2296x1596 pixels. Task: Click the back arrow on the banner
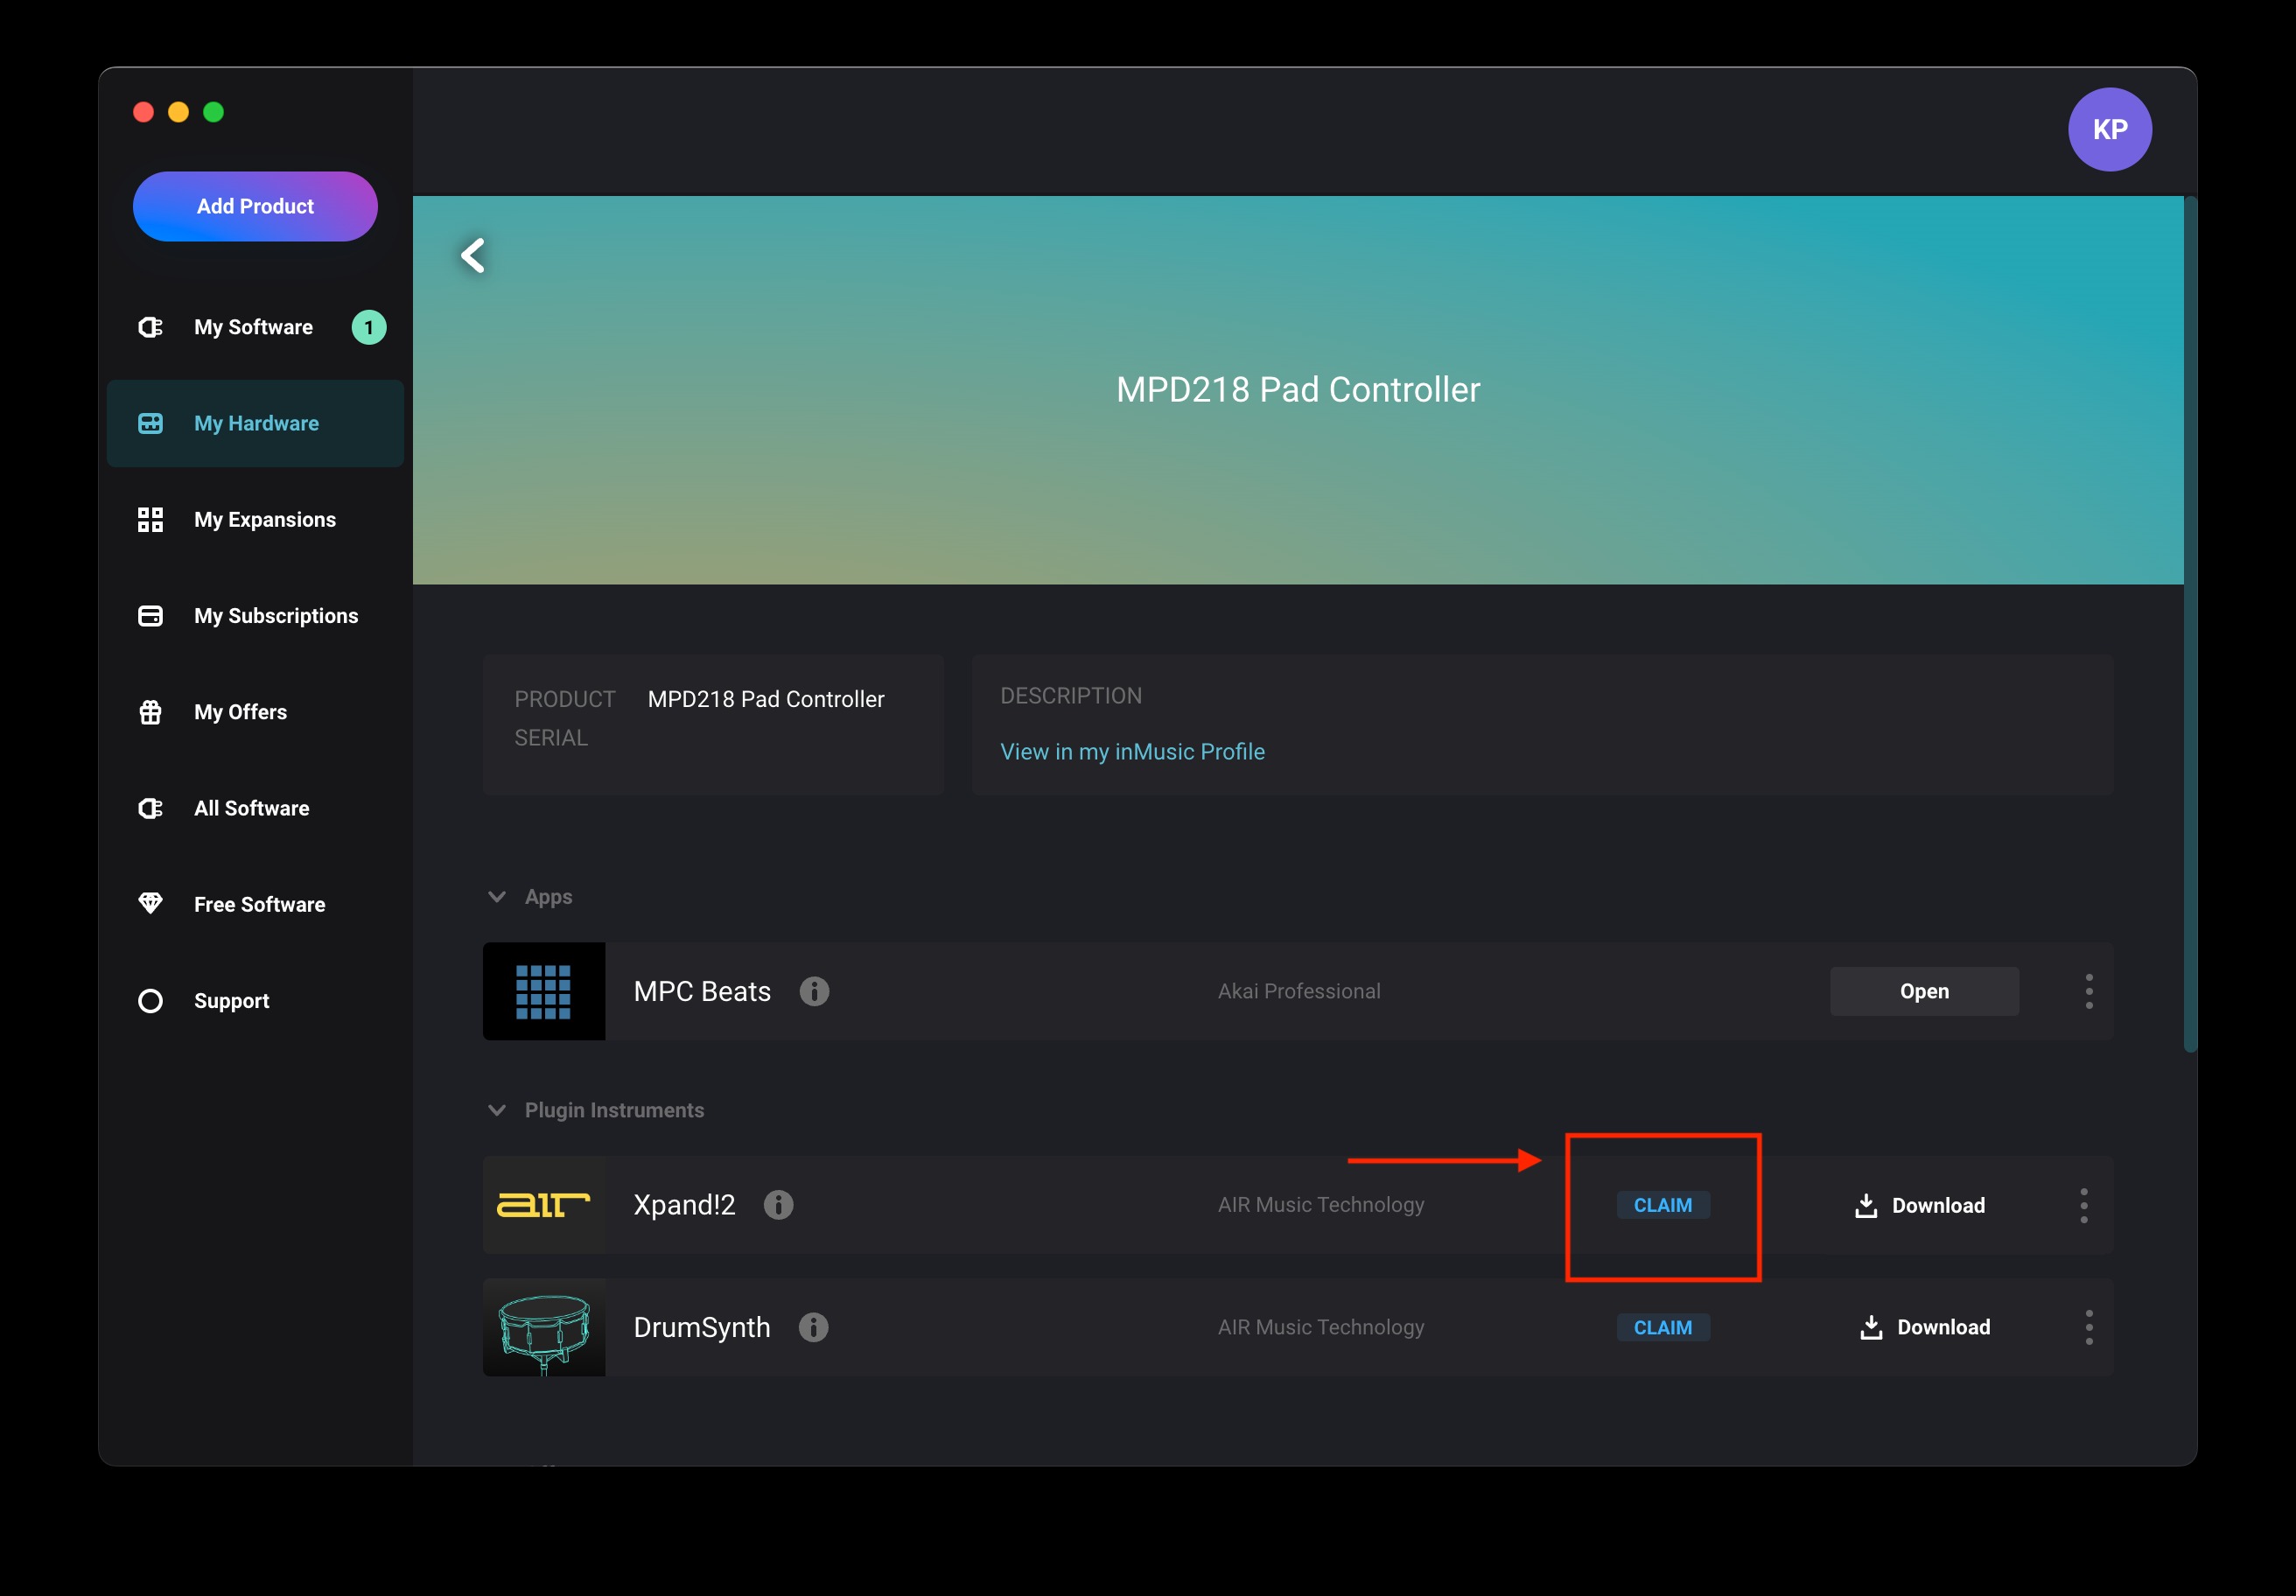point(473,255)
